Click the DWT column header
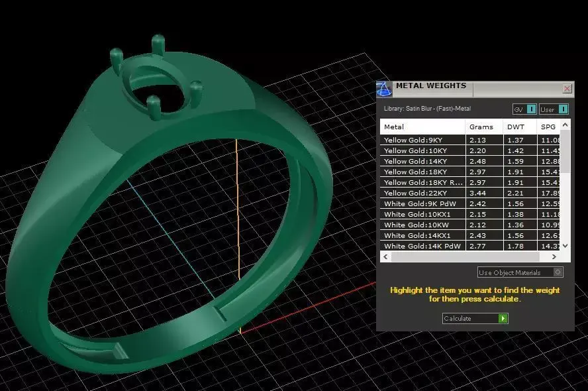 coord(520,127)
